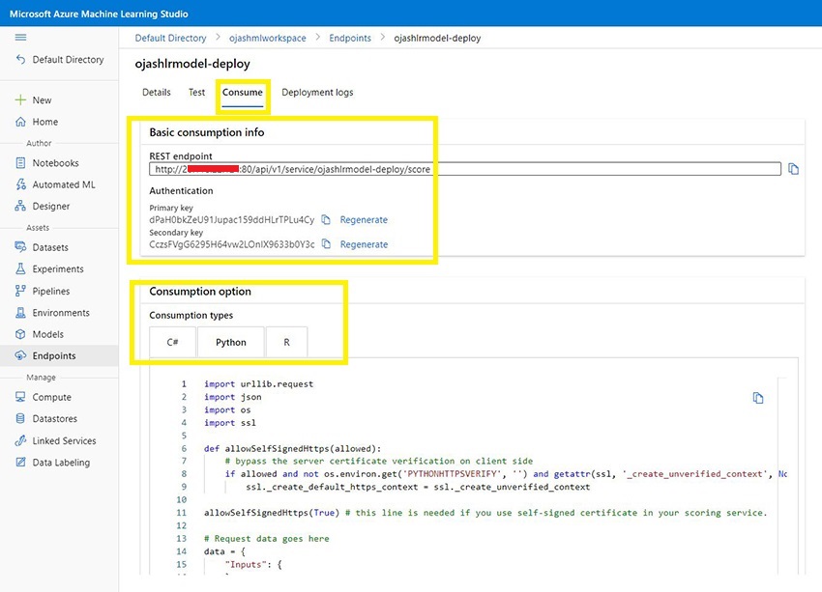Regenerate the primary key
This screenshot has height=592, width=822.
(364, 220)
